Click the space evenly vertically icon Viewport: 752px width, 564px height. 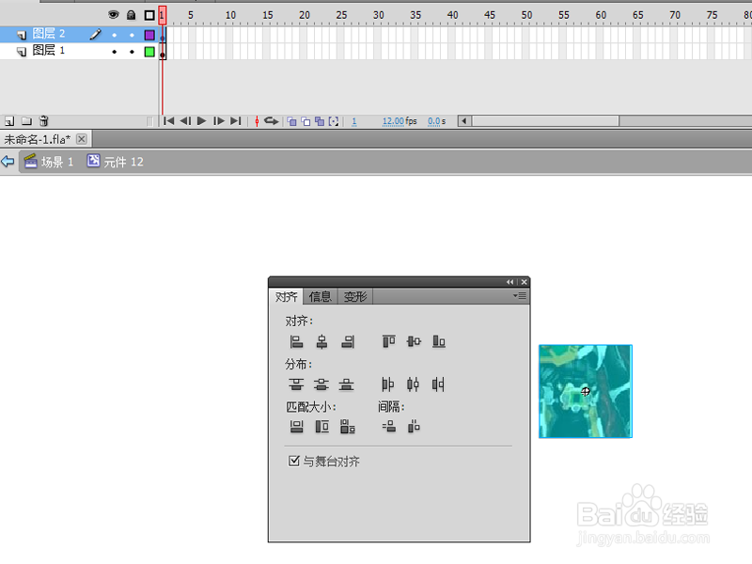coord(389,427)
